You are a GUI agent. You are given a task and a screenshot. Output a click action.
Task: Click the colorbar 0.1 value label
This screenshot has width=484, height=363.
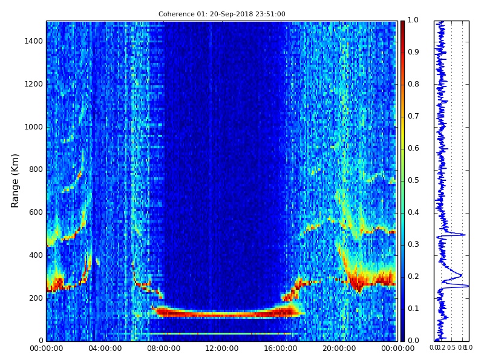[413, 309]
